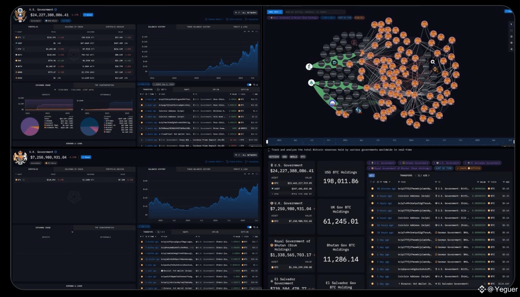
Task: Click the verified badge next to U.K. Government
Action: pyautogui.click(x=56, y=152)
